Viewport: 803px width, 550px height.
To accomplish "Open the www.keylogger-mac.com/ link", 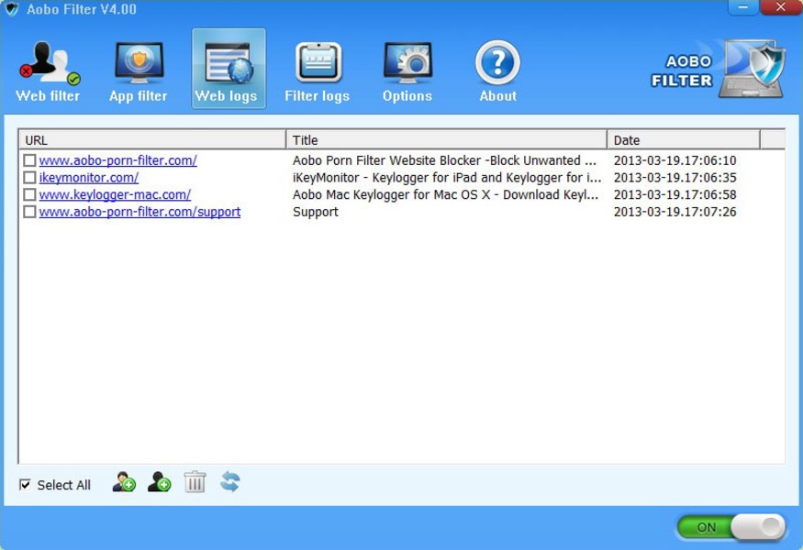I will (115, 194).
